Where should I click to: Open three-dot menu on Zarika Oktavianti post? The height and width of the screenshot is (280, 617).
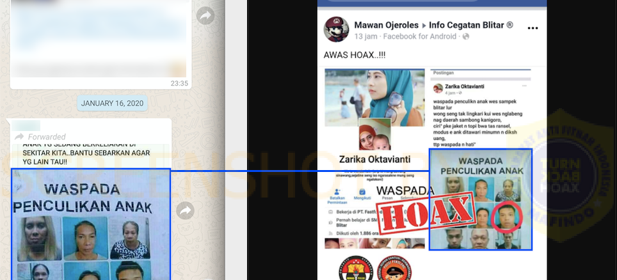pyautogui.click(x=524, y=86)
